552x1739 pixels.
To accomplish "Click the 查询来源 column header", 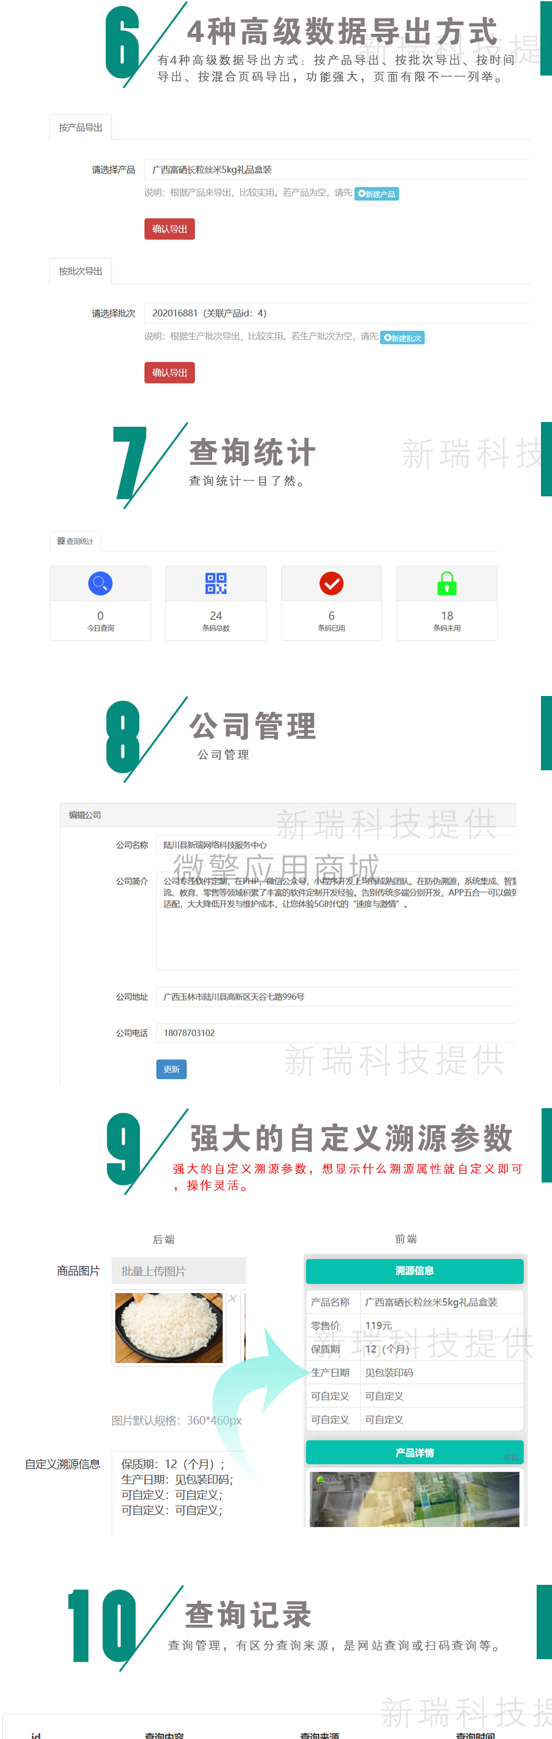I will [320, 1736].
